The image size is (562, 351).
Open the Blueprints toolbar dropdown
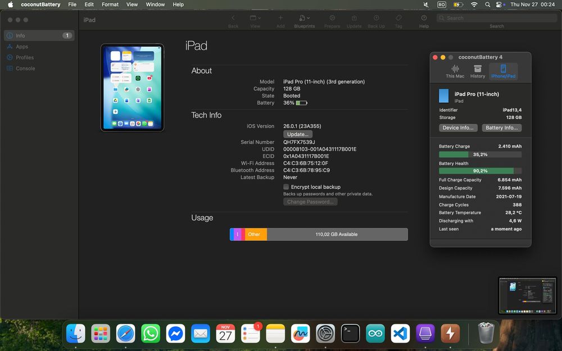[304, 18]
